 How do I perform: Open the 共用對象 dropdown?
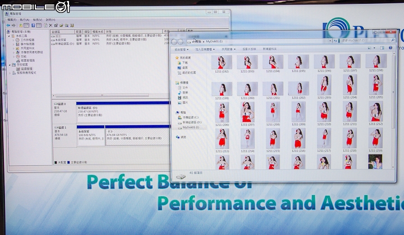[x=228, y=49]
